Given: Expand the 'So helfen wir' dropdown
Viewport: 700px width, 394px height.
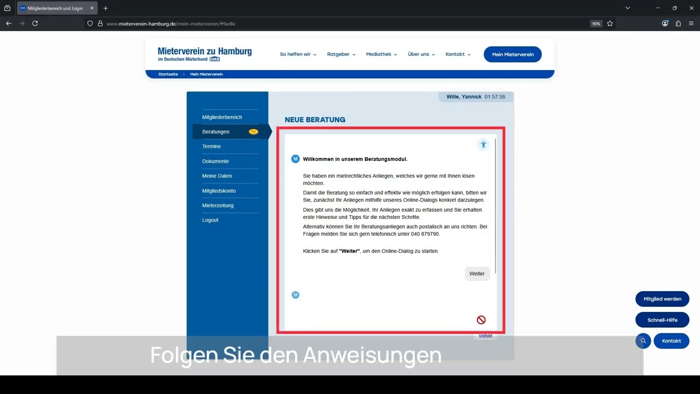Looking at the screenshot, I should (x=298, y=54).
